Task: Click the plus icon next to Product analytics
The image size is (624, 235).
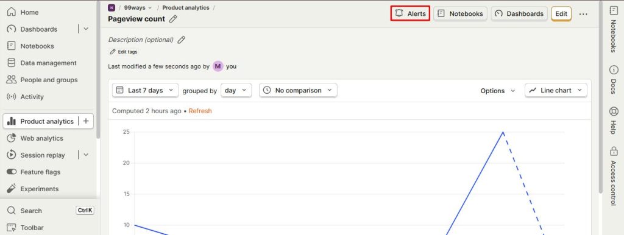Action: 86,121
